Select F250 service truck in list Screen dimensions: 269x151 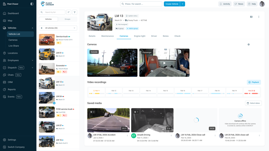58,112
